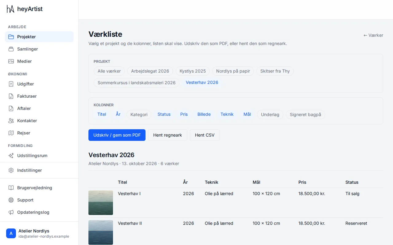Toggle the Titel column chip
This screenshot has width=393, height=245.
pos(102,114)
